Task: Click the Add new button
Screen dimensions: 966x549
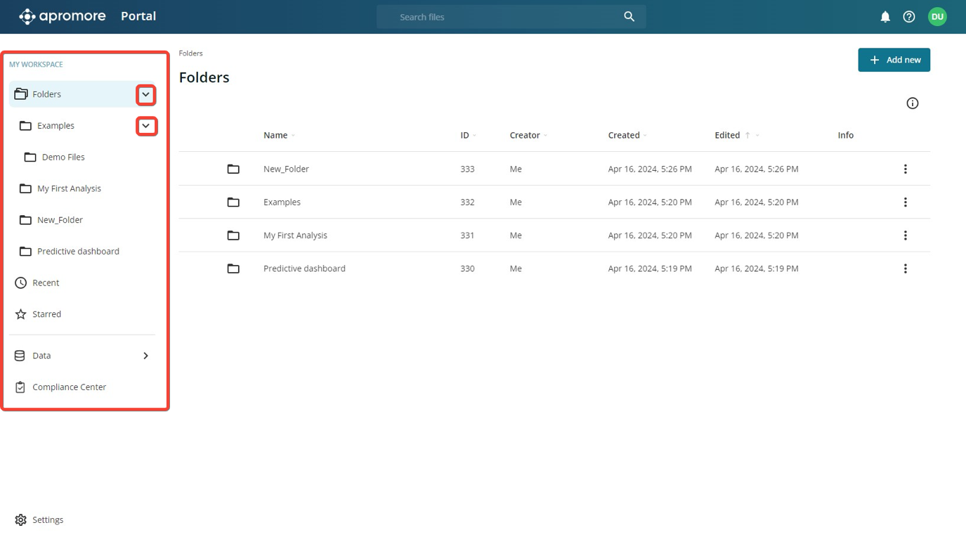Action: pyautogui.click(x=894, y=60)
